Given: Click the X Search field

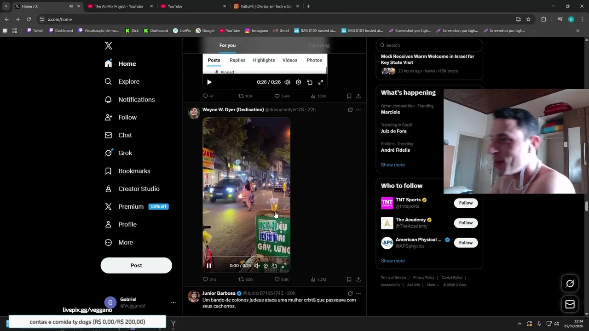Looking at the screenshot, I should 429,45.
